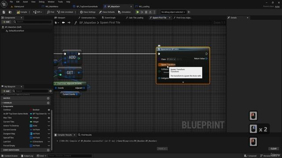Open the Compile options menu dots
Viewport: 282px width, 158px height.
pyautogui.click(x=30, y=12)
